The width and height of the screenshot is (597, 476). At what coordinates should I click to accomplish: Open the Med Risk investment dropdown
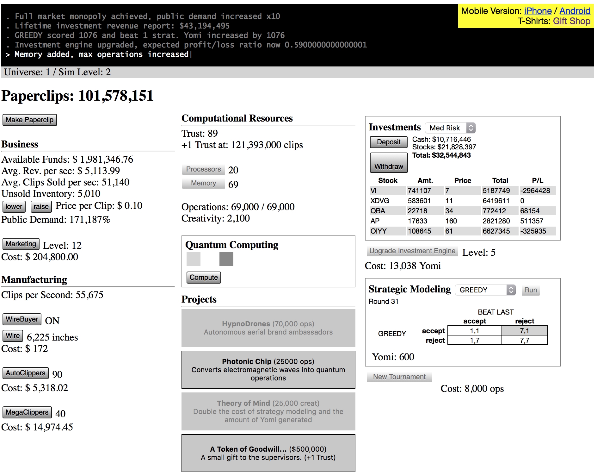pos(450,128)
